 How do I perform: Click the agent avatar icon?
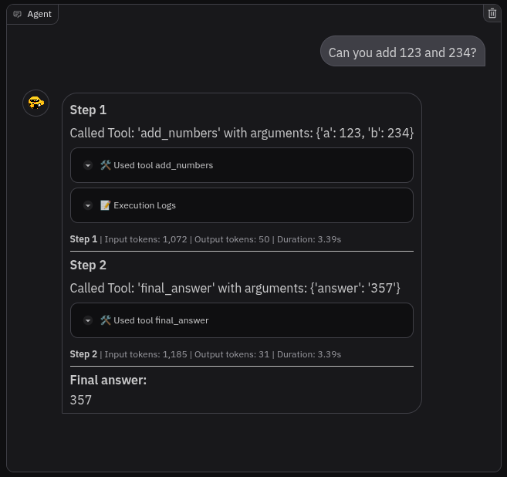pos(36,103)
